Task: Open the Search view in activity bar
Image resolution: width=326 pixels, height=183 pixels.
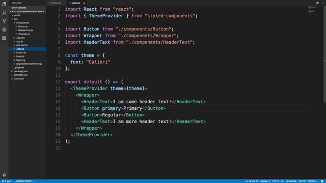Action: coord(4,13)
